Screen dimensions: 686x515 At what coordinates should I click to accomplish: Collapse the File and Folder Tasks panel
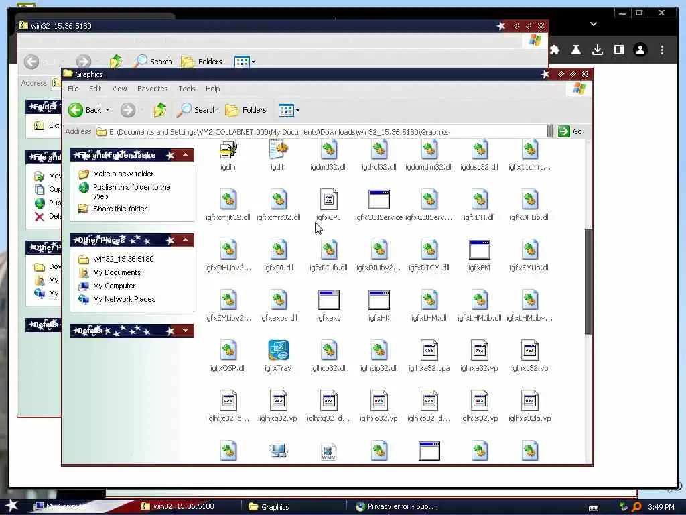(x=185, y=155)
